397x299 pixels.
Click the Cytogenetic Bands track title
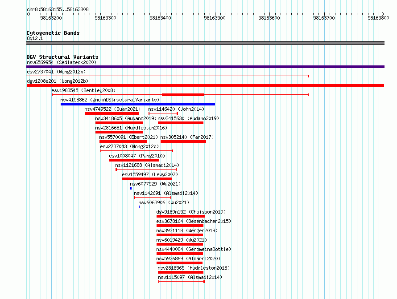(53, 33)
